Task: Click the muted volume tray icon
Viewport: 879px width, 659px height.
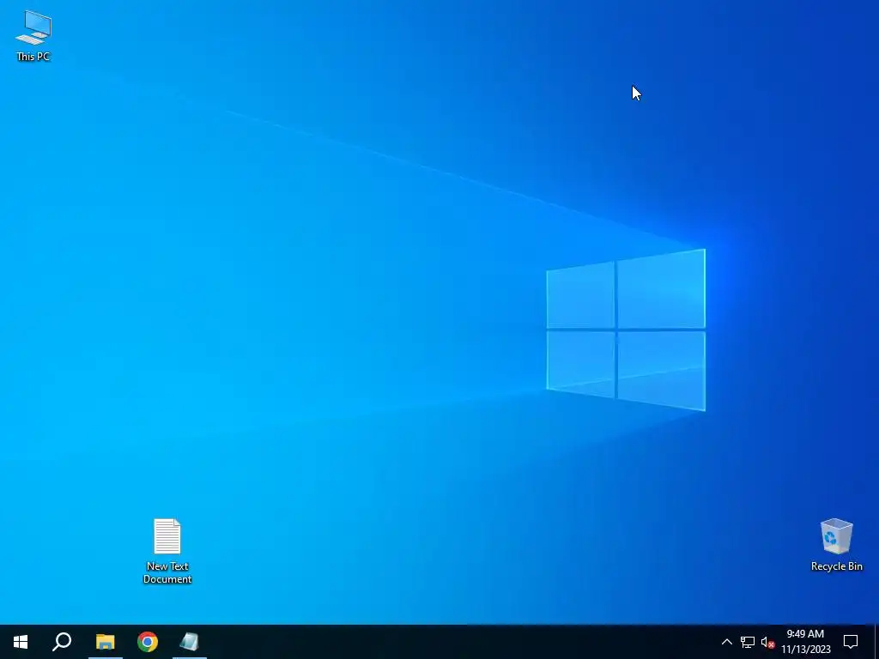Action: pos(767,642)
